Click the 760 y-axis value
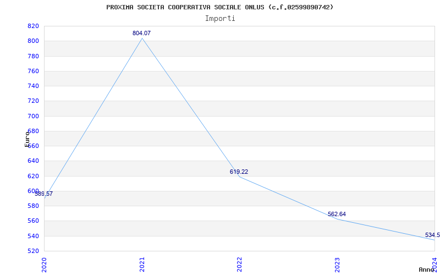The height and width of the screenshot is (275, 440). pos(33,71)
